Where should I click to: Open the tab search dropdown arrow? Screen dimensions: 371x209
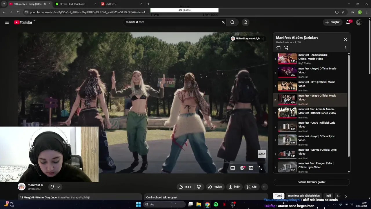point(4,4)
